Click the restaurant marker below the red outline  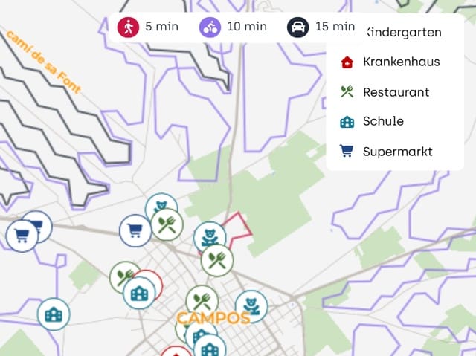217,260
